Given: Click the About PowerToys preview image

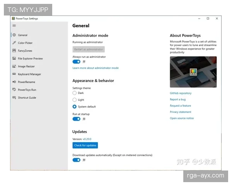Looking at the screenshot, I should (193, 72).
